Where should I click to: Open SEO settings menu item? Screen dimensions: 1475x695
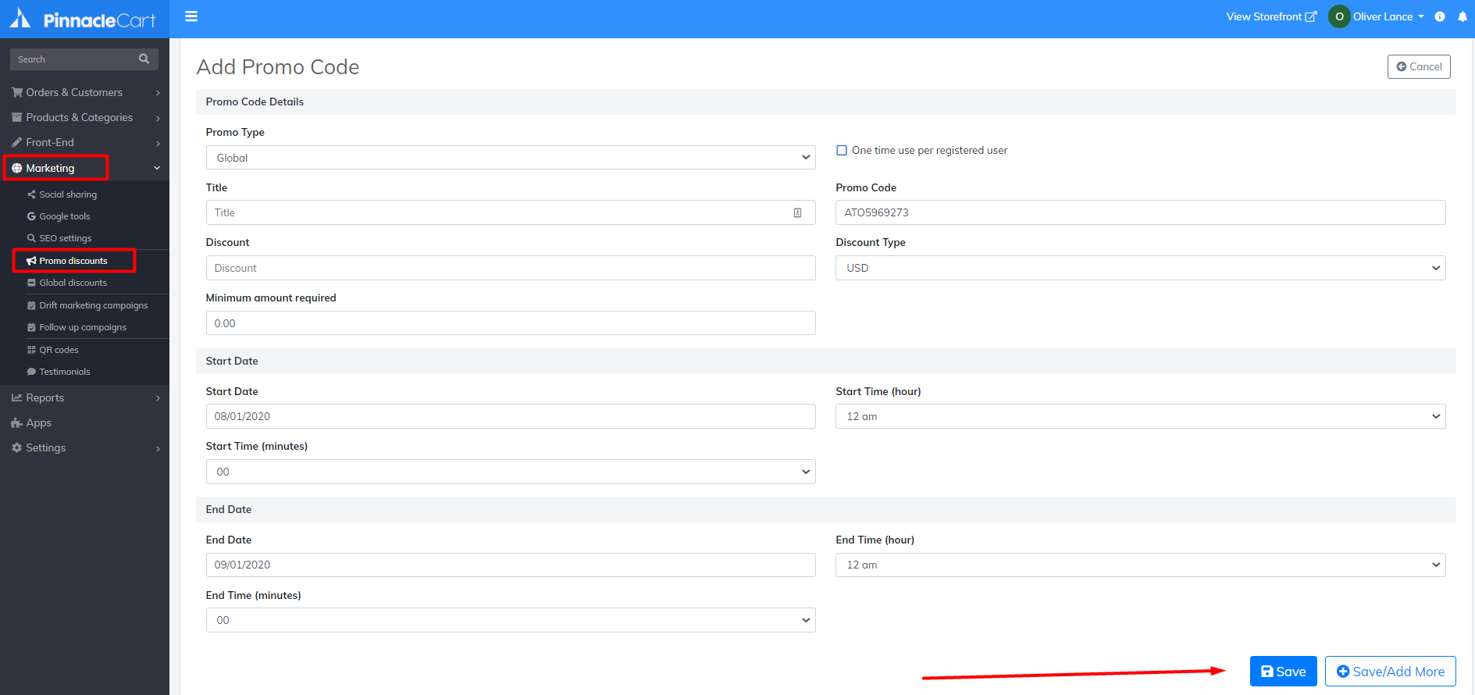[66, 238]
